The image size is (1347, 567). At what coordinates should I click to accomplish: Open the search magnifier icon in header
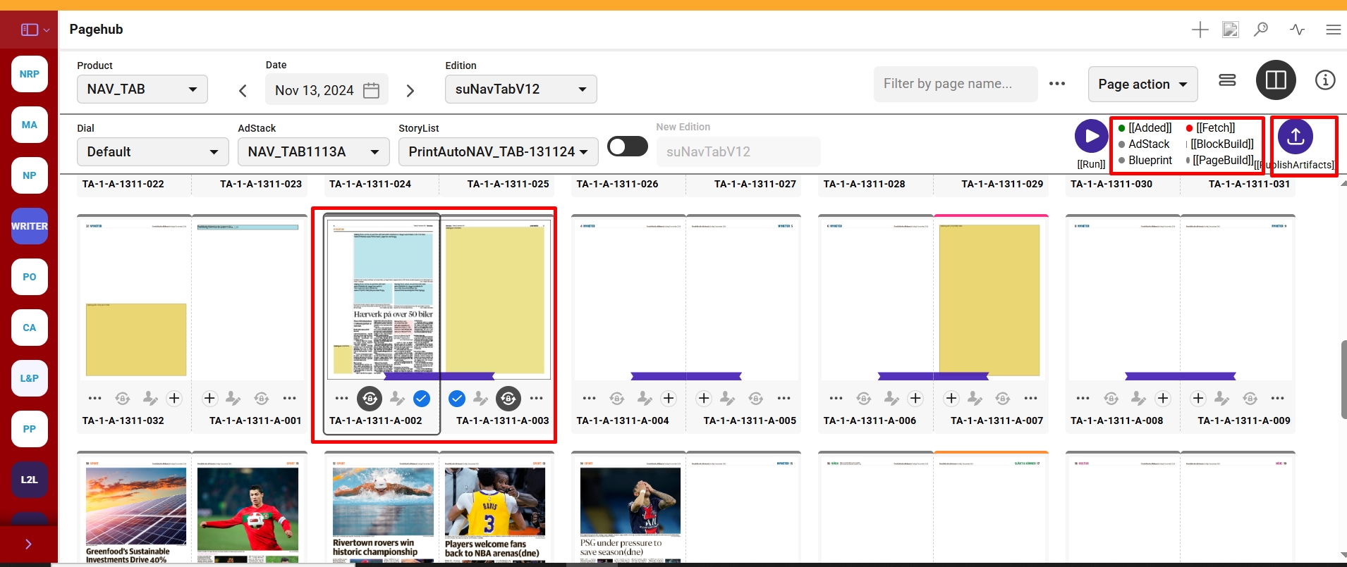click(x=1261, y=30)
